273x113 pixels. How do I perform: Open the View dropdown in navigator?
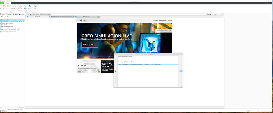pos(2,16)
